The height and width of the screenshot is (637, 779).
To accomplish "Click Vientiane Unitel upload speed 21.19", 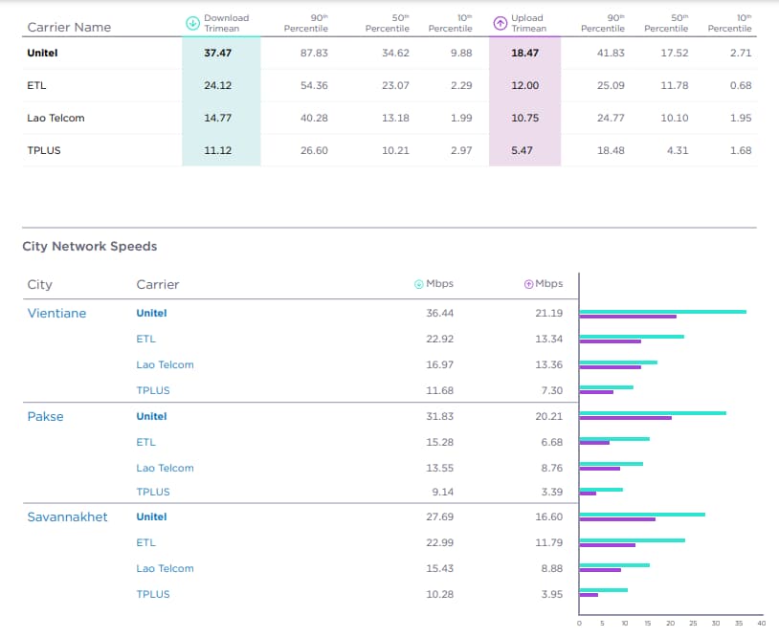I will 549,314.
